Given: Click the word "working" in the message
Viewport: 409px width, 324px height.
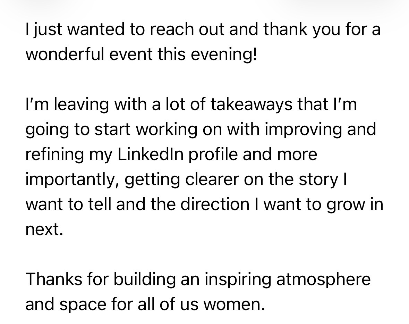Looking at the screenshot, I should (167, 130).
